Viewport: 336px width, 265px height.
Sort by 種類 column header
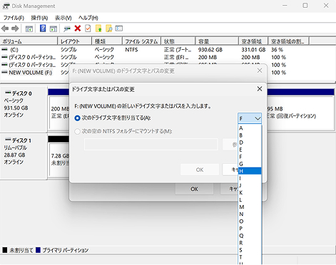(107, 41)
